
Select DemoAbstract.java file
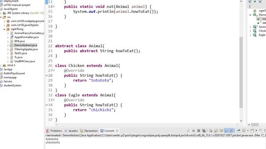(26, 45)
